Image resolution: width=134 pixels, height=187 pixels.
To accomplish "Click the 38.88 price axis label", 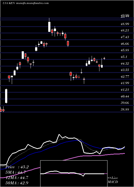I will point(125,110).
